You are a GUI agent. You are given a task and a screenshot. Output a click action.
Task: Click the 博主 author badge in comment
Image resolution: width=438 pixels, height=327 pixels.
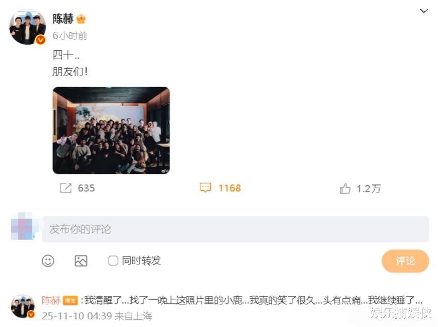click(x=71, y=300)
